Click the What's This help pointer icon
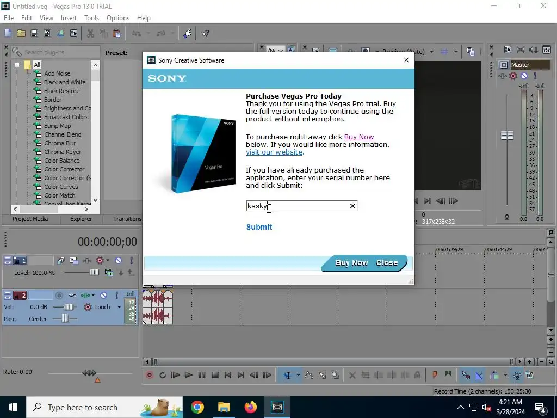The height and width of the screenshot is (418, 557). click(205, 33)
